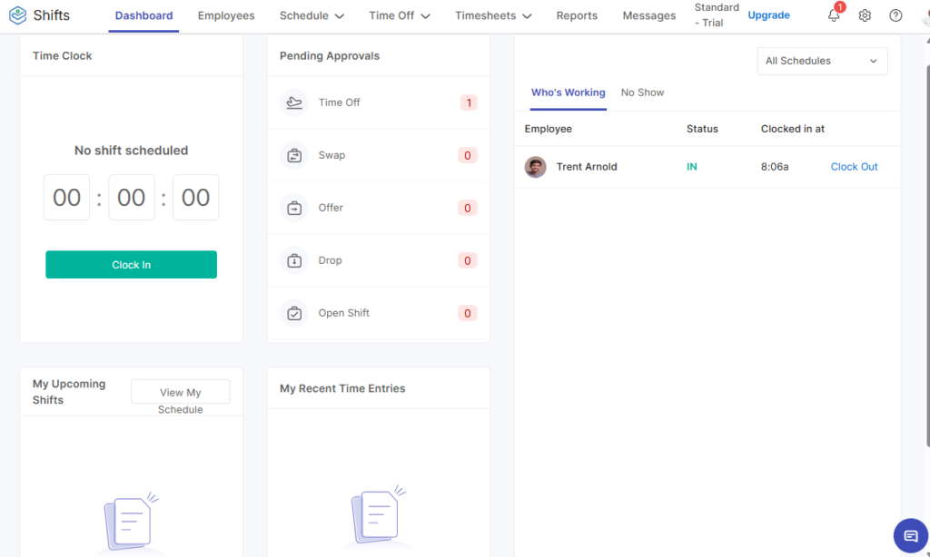This screenshot has height=557, width=930.
Task: Click the View My Schedule button
Action: 181,392
